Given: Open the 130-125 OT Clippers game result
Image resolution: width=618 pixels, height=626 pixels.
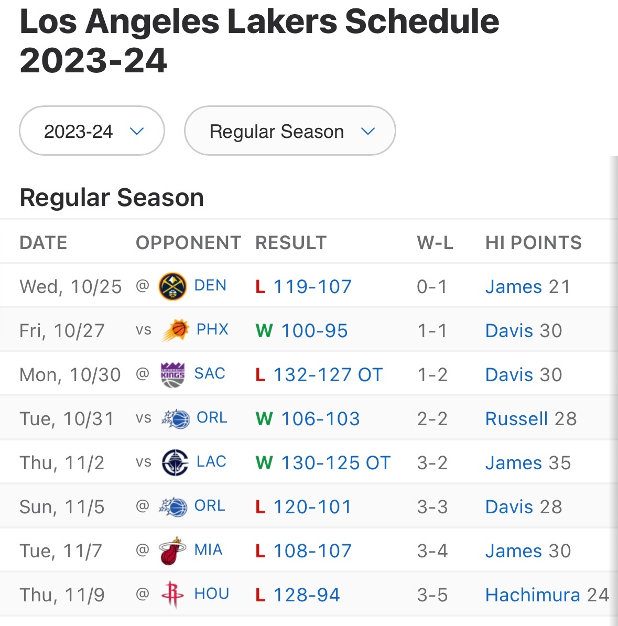Looking at the screenshot, I should pos(335,463).
